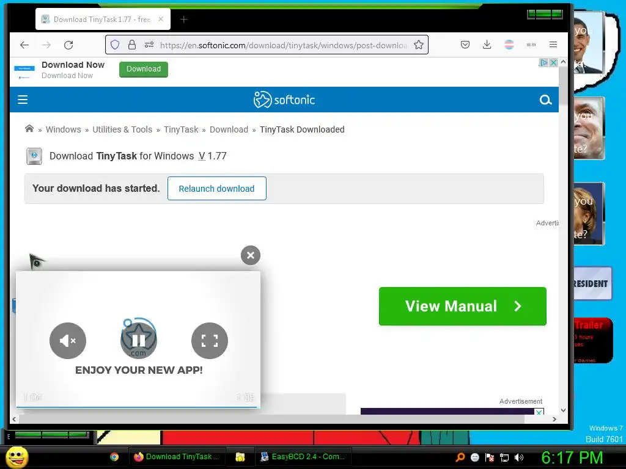Expand the video to fullscreen
Viewport: 626px width, 469px height.
pyautogui.click(x=210, y=341)
